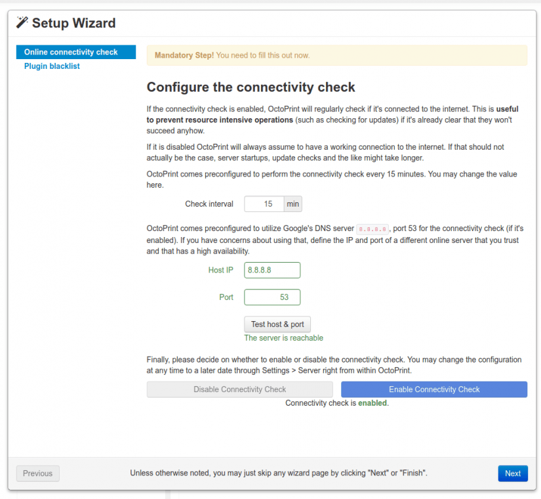The width and height of the screenshot is (541, 499).
Task: Select the Online connectivity check step
Action: click(71, 52)
